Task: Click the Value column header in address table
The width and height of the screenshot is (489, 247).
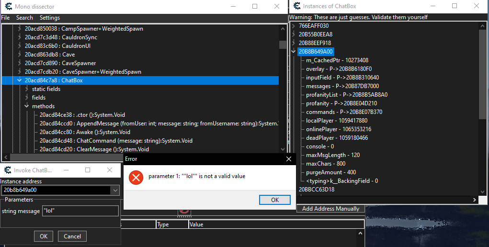Action: [x=276, y=225]
